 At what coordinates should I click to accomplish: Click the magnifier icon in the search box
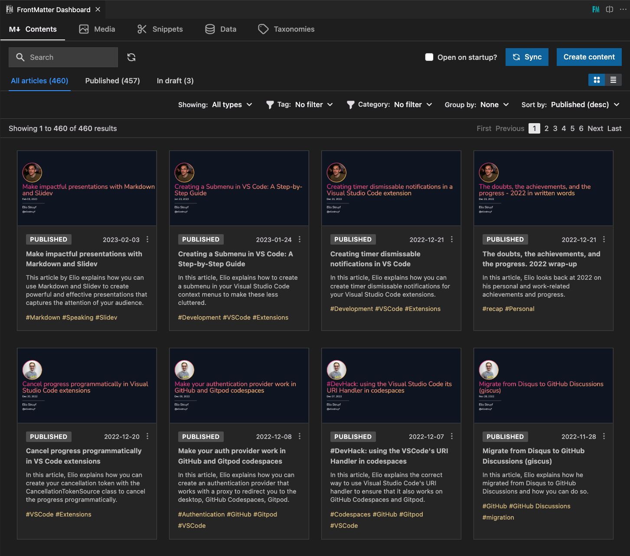[20, 57]
